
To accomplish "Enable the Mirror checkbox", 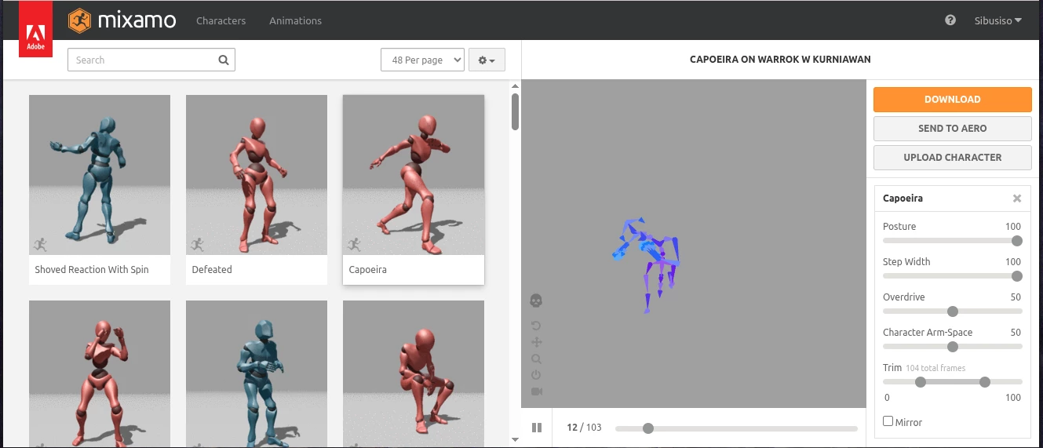I will [x=888, y=421].
